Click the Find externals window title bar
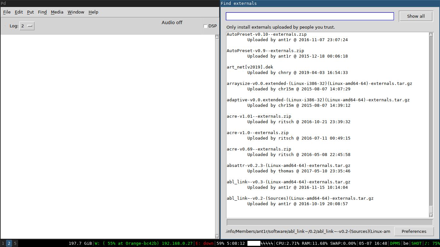The width and height of the screenshot is (440, 247). [x=330, y=3]
